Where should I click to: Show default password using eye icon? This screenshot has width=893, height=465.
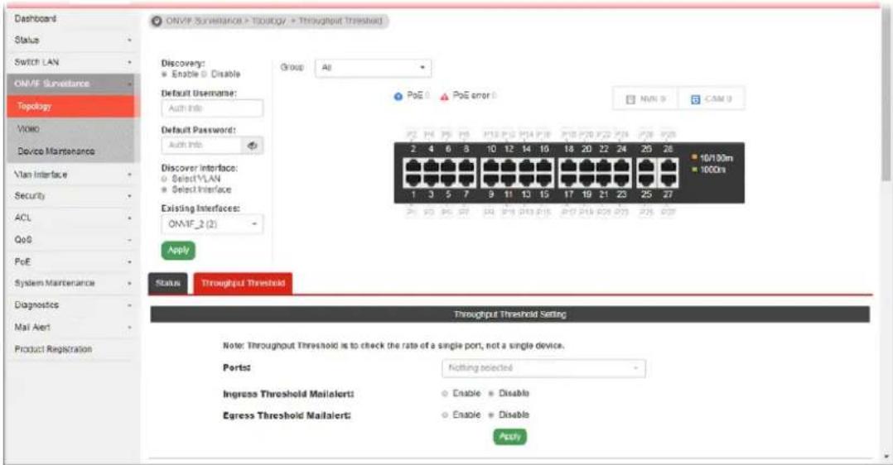pos(253,145)
